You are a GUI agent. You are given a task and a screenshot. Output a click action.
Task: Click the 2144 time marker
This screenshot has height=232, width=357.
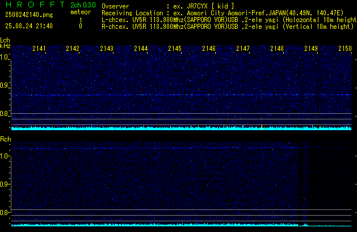click(141, 49)
